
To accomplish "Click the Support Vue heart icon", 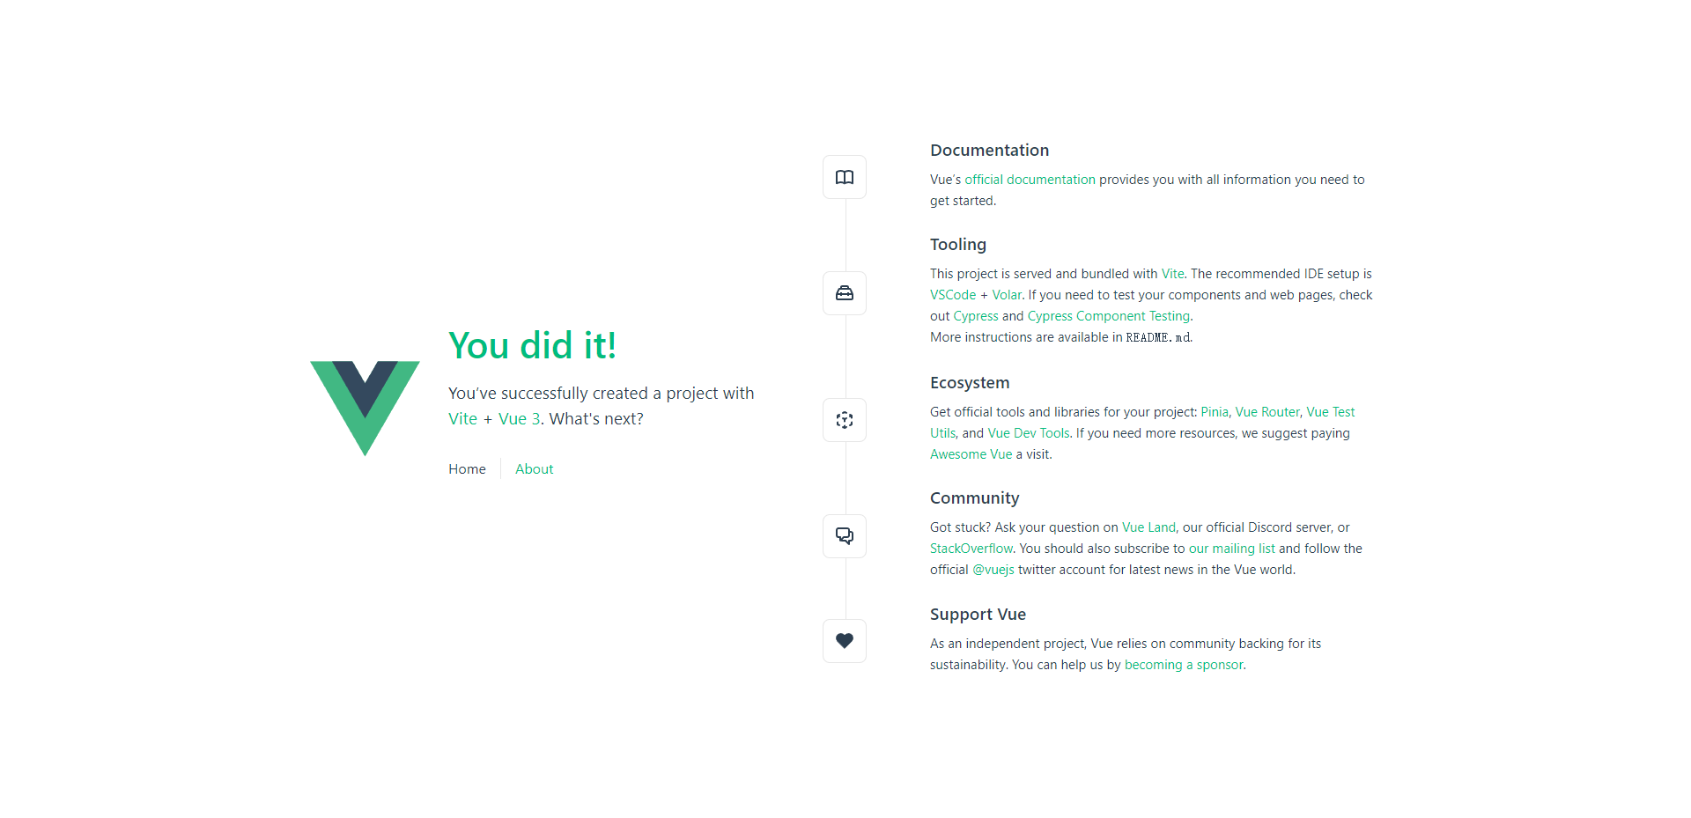I will click(x=845, y=641).
